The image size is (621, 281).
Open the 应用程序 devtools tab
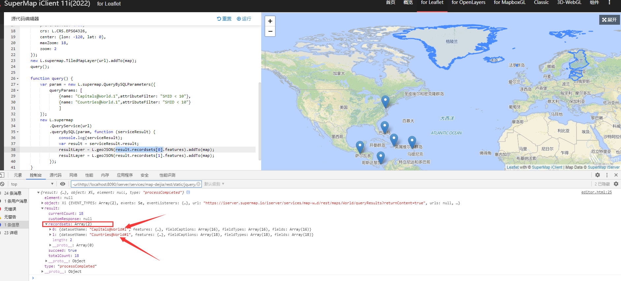[125, 175]
